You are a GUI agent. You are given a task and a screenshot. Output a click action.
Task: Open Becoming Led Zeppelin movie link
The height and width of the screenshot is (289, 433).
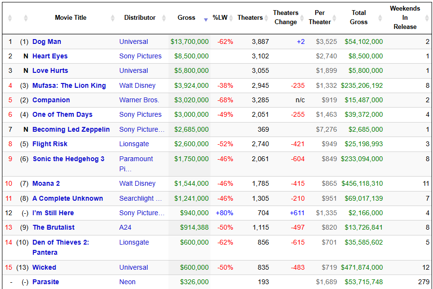click(x=71, y=129)
